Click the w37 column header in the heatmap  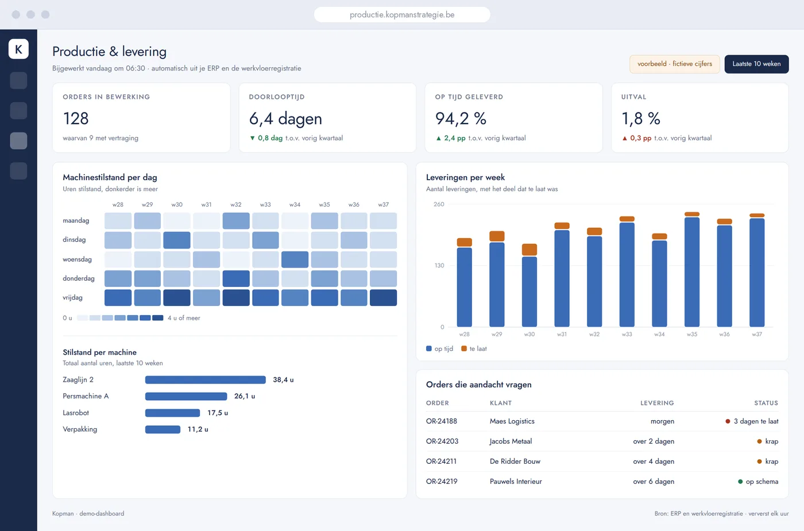click(383, 204)
